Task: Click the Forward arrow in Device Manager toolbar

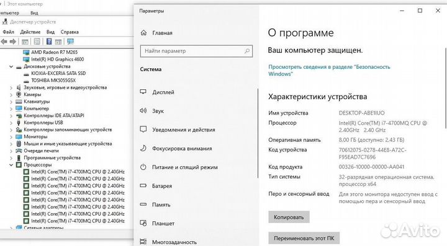Action: [13, 42]
